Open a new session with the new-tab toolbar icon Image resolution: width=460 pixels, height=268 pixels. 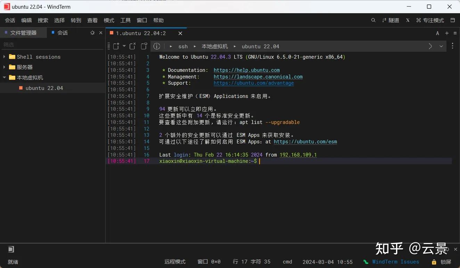click(x=116, y=46)
